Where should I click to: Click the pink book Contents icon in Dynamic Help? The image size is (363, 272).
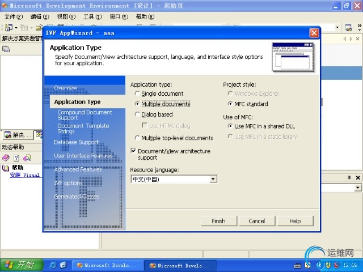tap(6, 158)
